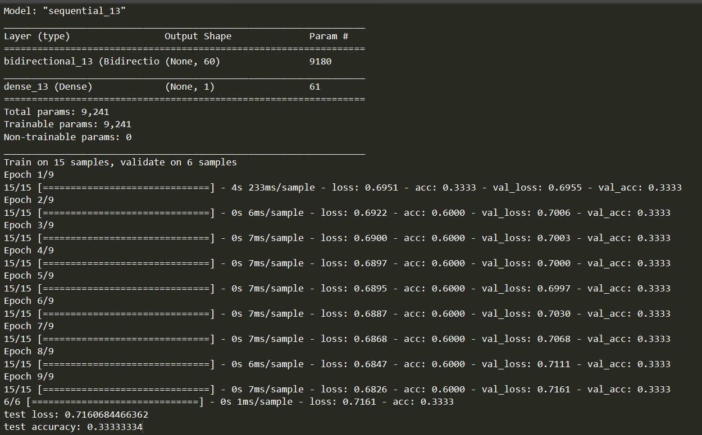Click the "loss: 0.6922" value
The height and width of the screenshot is (435, 702).
point(354,213)
